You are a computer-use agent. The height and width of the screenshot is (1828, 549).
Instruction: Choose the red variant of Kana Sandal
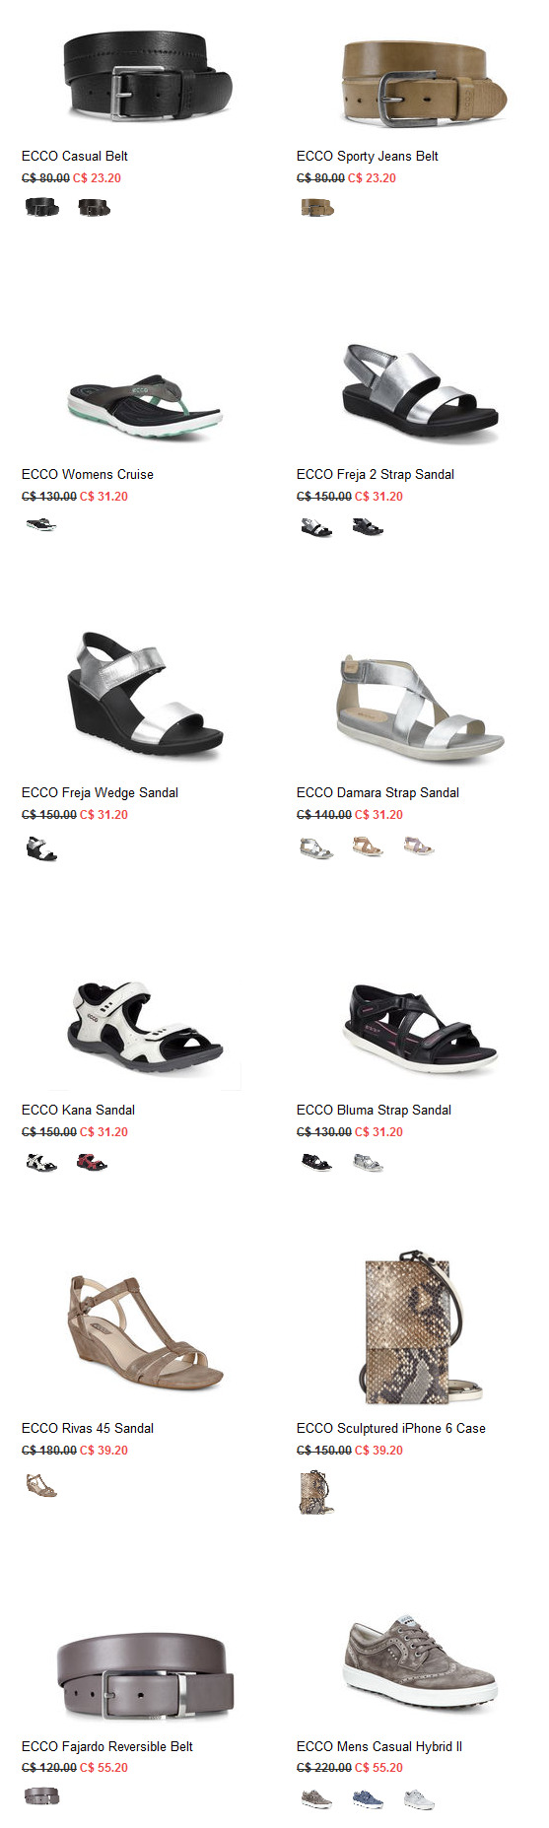(x=92, y=1163)
